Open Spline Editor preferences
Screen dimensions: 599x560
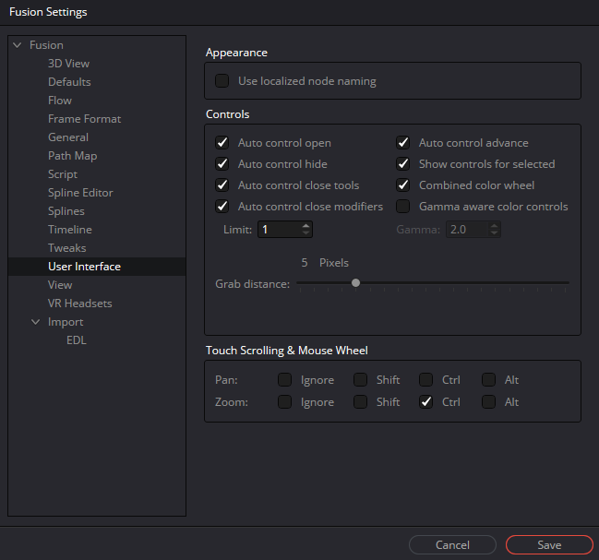pyautogui.click(x=80, y=193)
